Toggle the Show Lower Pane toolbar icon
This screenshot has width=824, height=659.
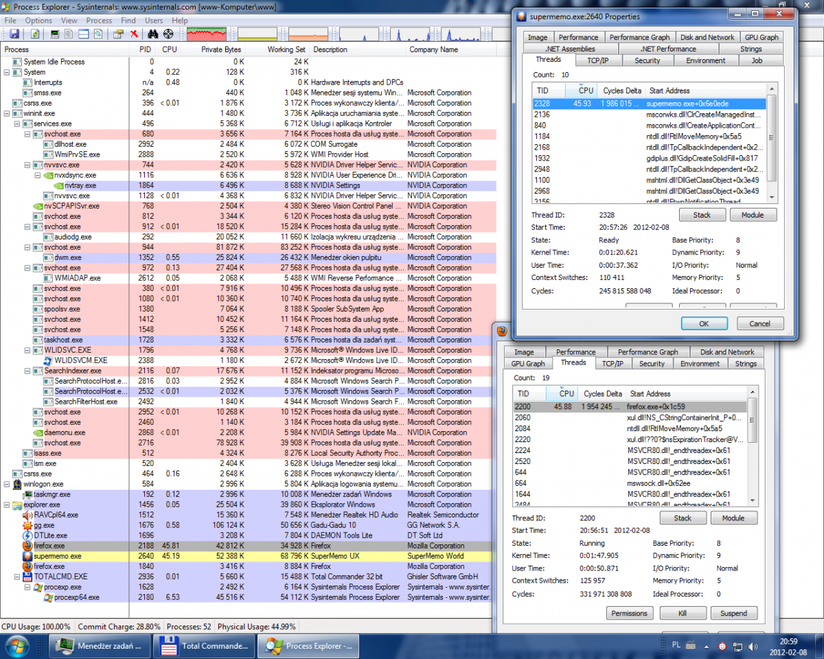point(84,34)
